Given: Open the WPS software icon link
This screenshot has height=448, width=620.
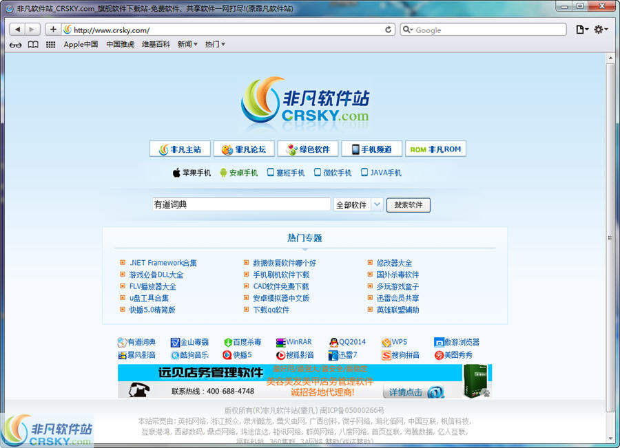Looking at the screenshot, I should [394, 342].
